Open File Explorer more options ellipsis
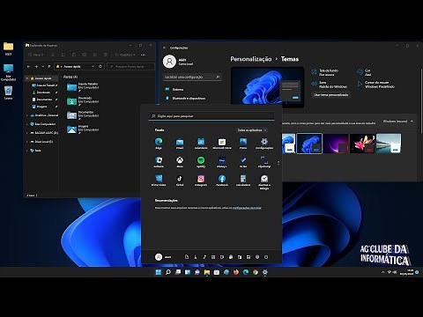The image size is (423, 317). [x=143, y=55]
